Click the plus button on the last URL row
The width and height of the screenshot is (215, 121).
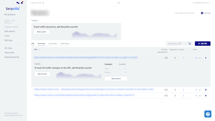pyautogui.click(x=206, y=95)
